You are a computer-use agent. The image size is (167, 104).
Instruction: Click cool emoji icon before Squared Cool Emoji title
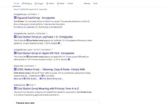click(15, 18)
